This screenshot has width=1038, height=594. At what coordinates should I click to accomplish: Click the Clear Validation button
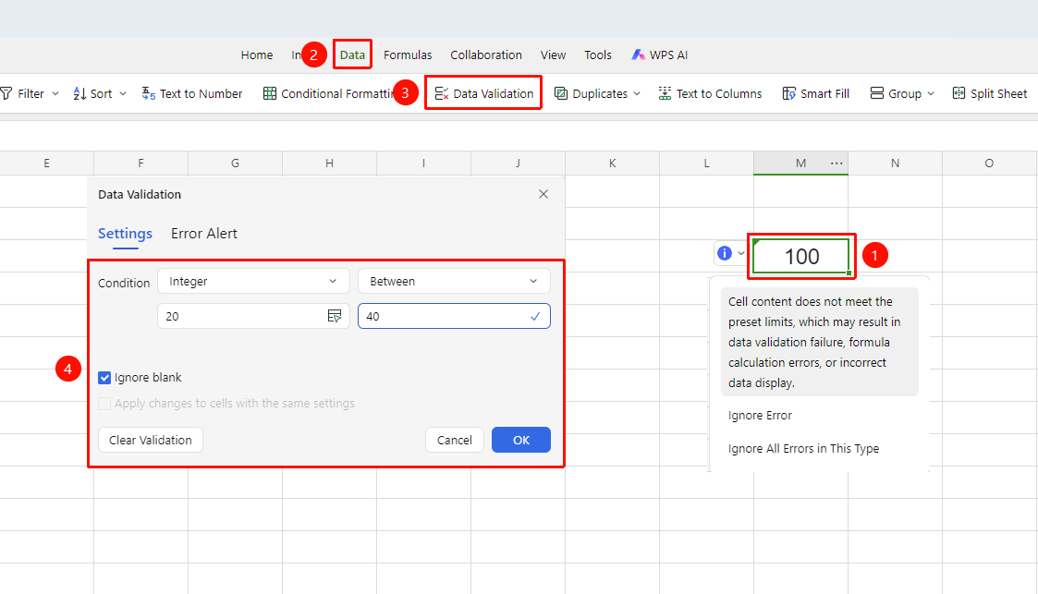tap(151, 440)
